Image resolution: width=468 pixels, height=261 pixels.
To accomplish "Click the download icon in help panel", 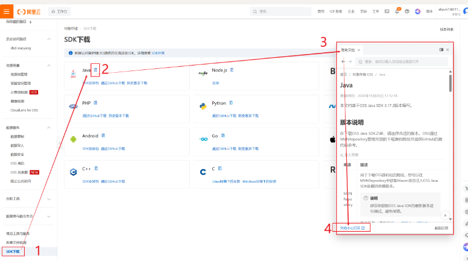I will click(x=445, y=215).
